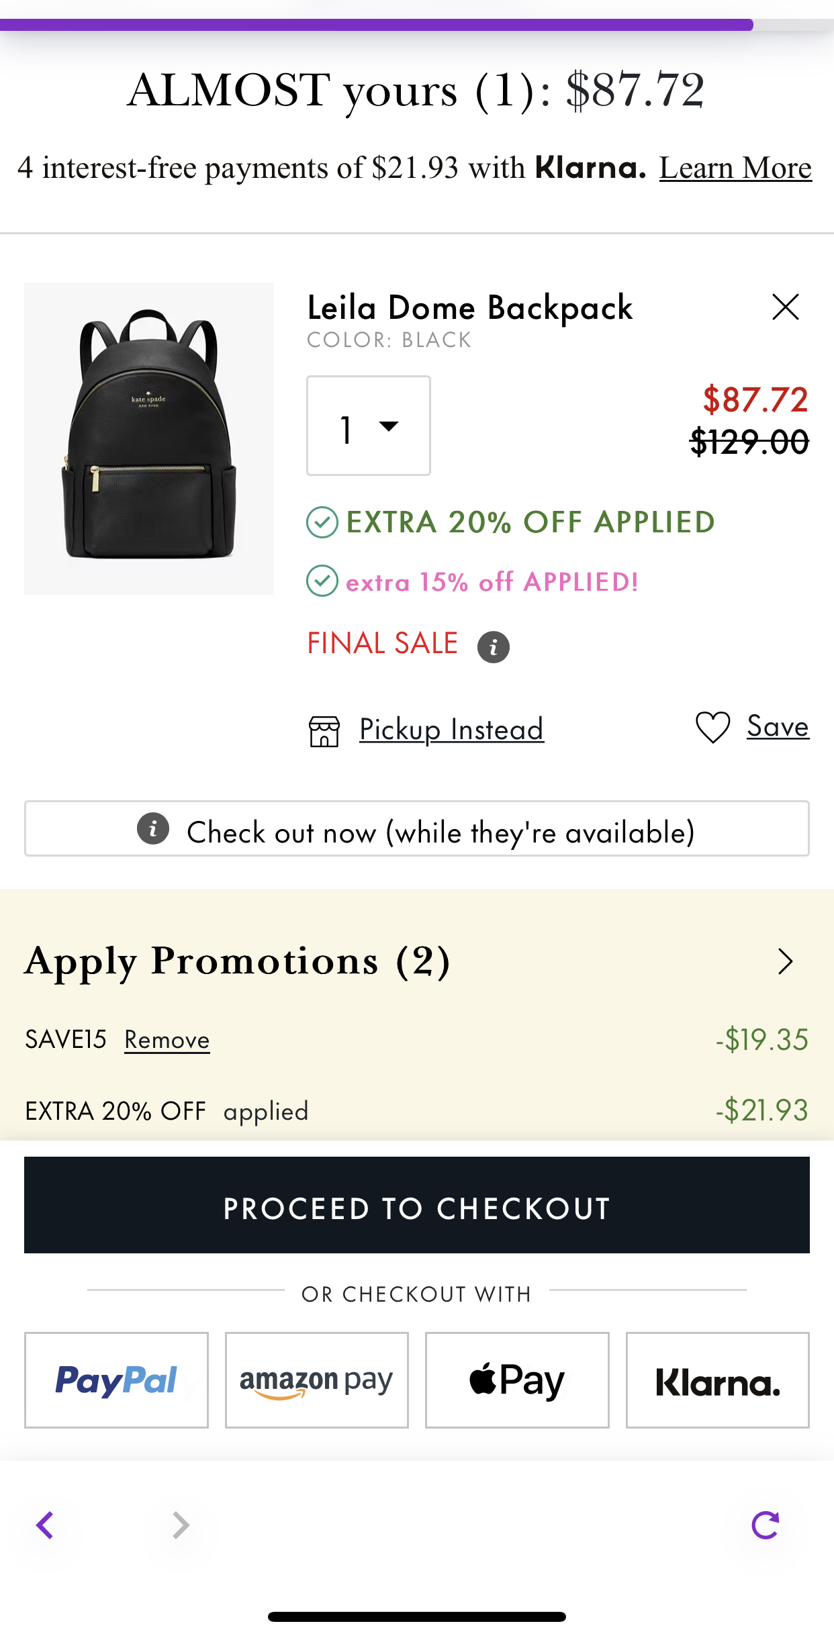Expand the Apply Promotions chevron
The width and height of the screenshot is (834, 1638).
(785, 961)
